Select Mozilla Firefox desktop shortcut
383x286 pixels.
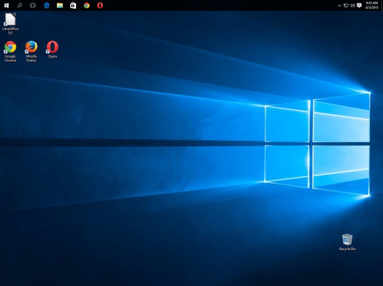tap(31, 51)
